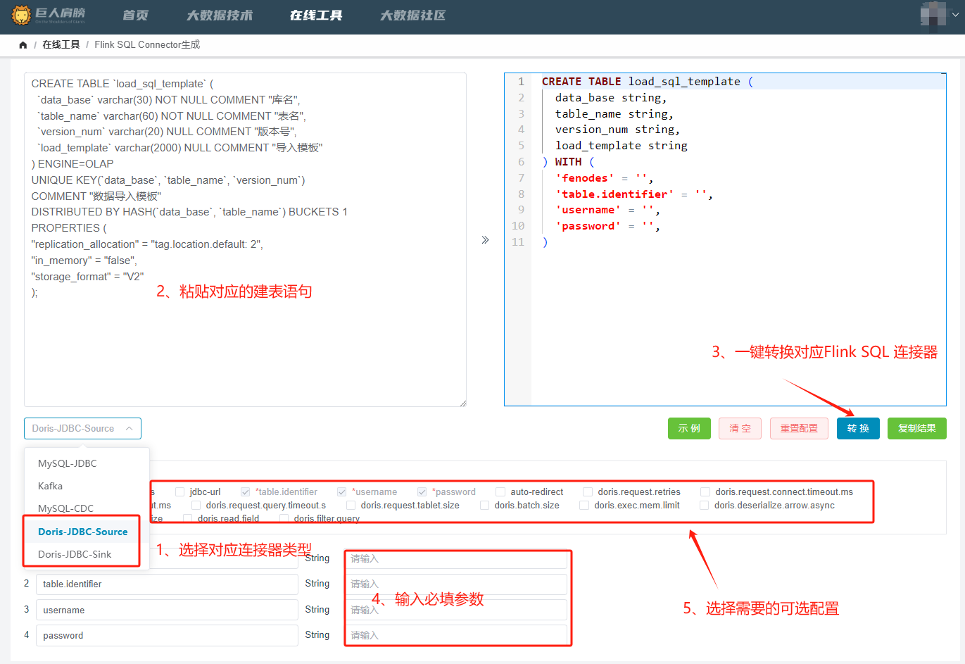Image resolution: width=965 pixels, height=664 pixels.
Task: Check the doris.batch.size option
Action: [x=484, y=506]
